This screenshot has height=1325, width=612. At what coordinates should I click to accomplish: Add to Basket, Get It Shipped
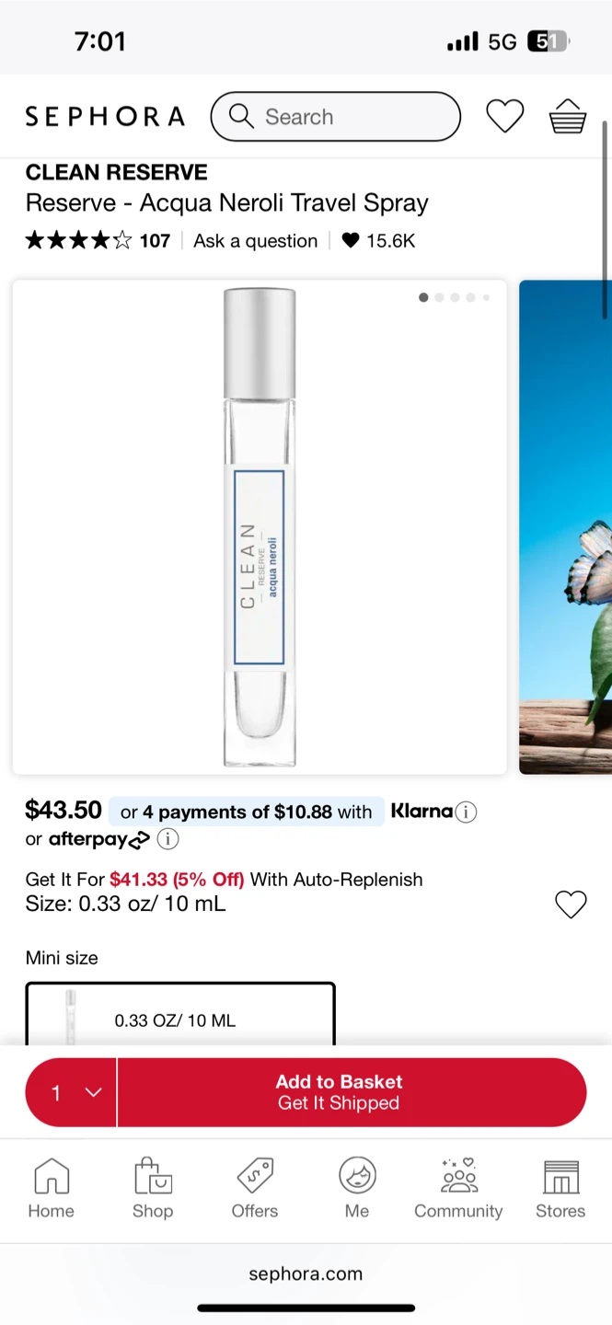[x=352, y=1092]
